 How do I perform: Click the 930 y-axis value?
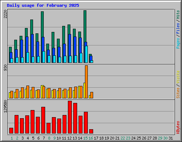[x=5, y=68]
